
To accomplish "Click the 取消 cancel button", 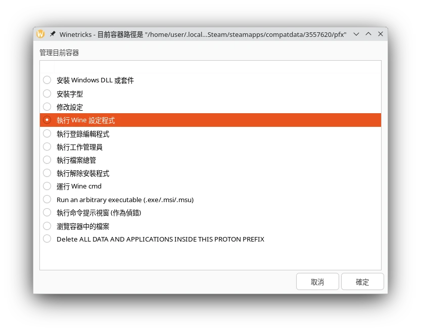I will coord(317,282).
